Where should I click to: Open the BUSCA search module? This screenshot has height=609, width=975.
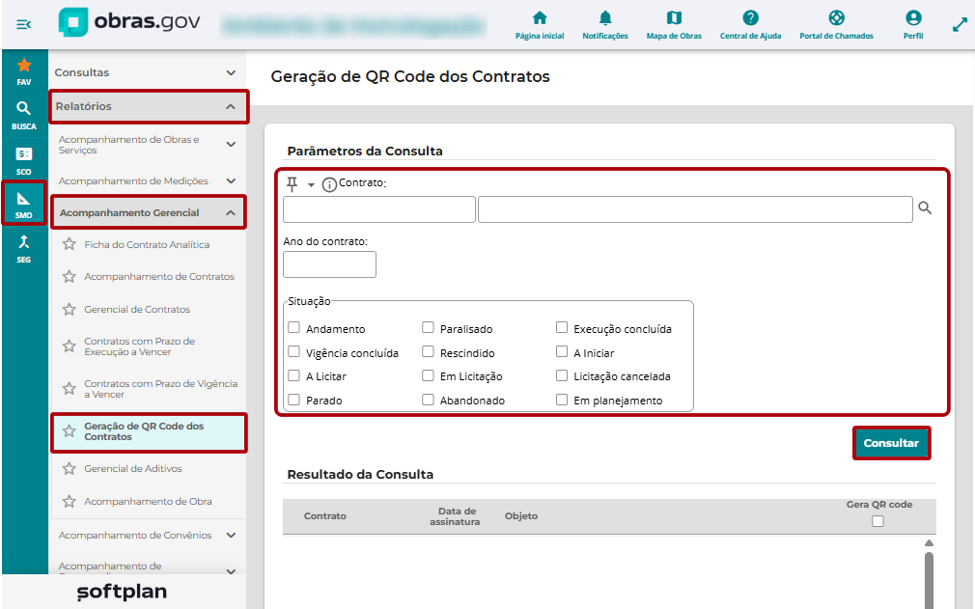pos(23,116)
